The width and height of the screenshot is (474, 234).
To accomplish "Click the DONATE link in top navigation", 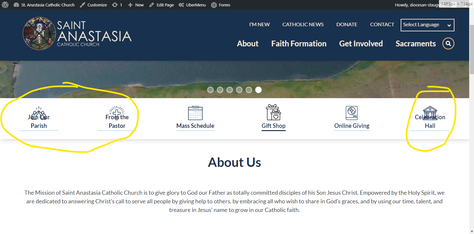I will tap(347, 25).
